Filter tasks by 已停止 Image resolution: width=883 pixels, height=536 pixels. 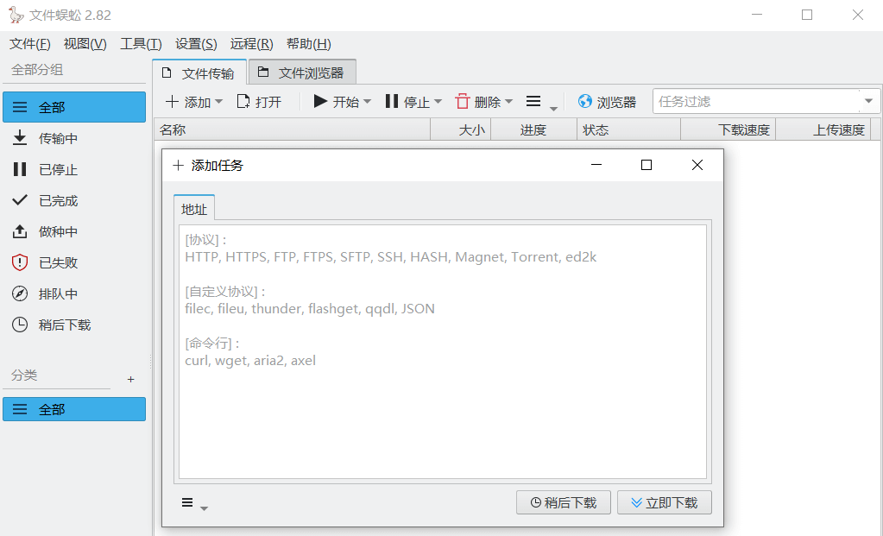tap(74, 169)
